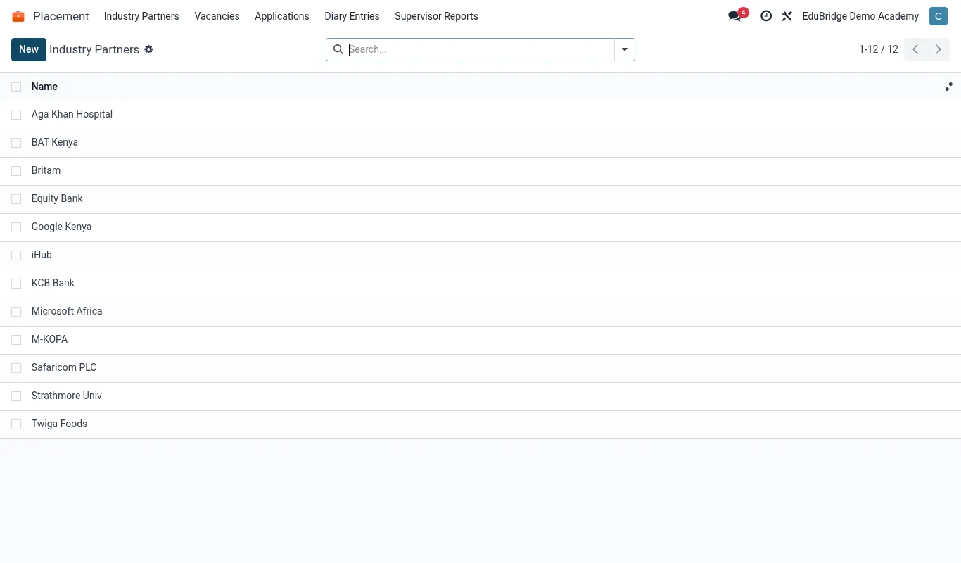Open the user avatar menu

coord(938,16)
